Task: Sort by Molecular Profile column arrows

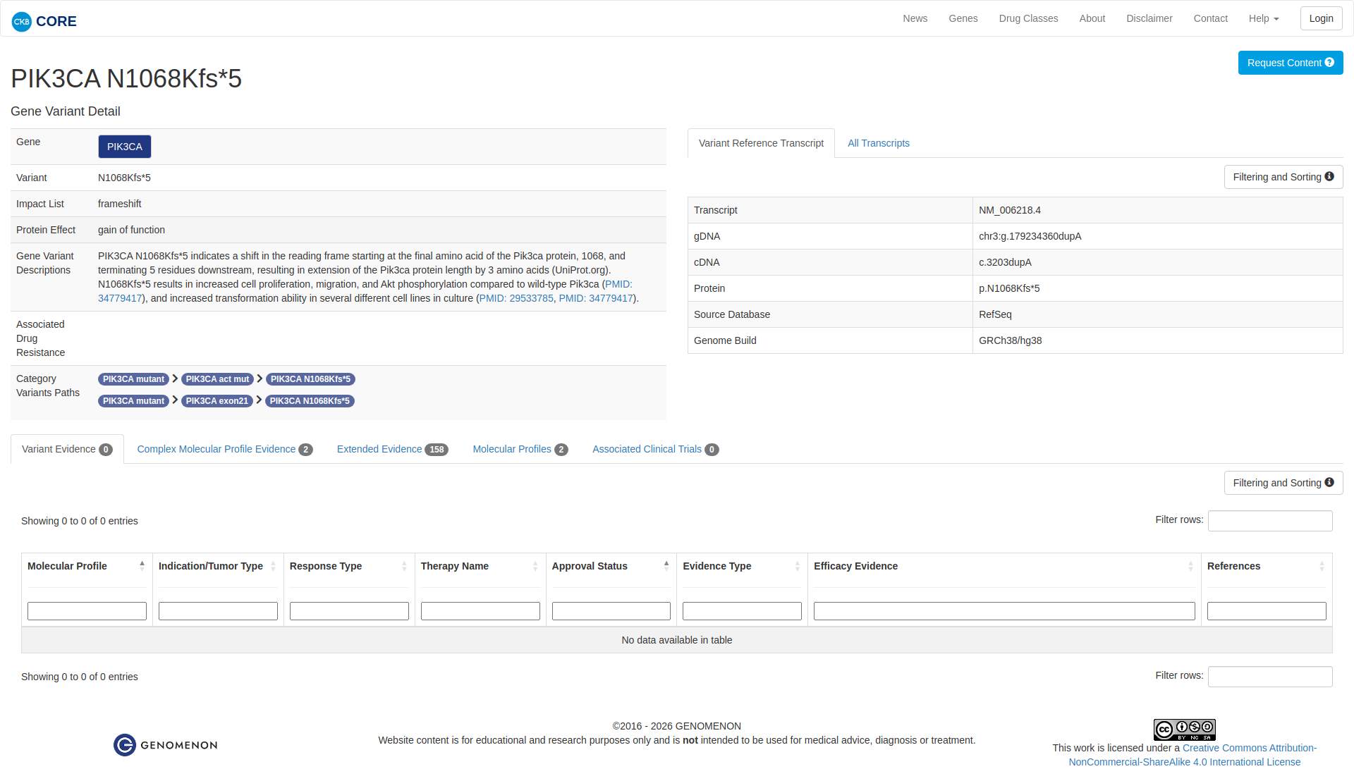Action: (142, 565)
